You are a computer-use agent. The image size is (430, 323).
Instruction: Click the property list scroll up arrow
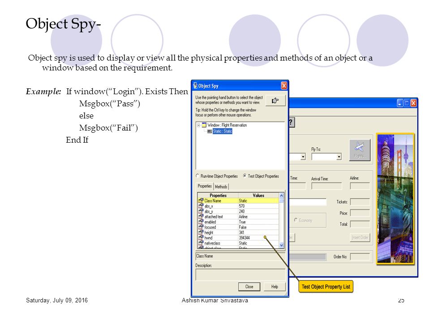281,196
